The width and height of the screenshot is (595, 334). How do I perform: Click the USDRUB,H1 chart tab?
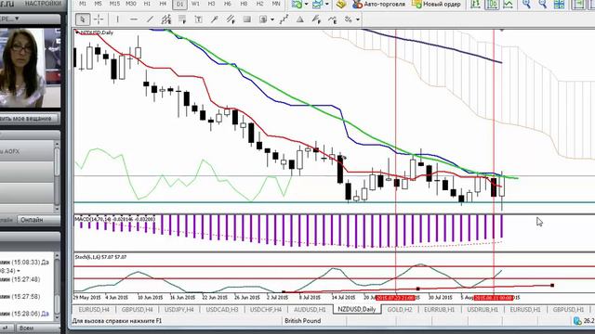pyautogui.click(x=483, y=309)
